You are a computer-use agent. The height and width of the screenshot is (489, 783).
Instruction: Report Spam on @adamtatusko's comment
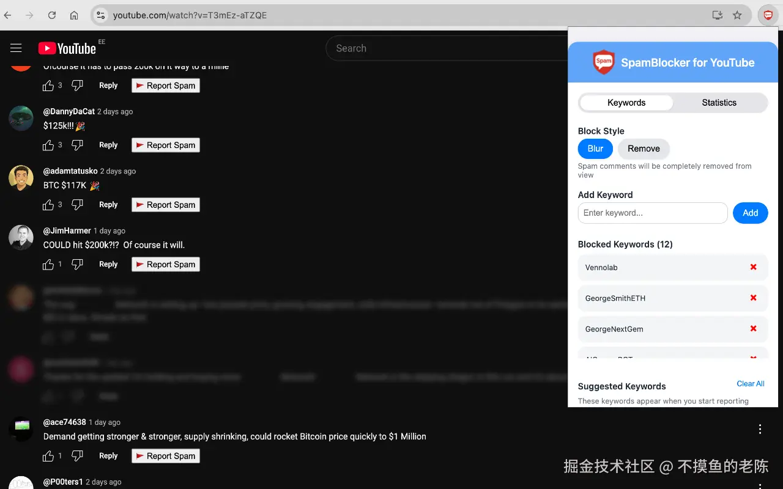click(x=166, y=205)
